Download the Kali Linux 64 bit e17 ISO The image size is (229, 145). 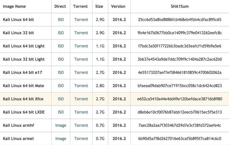(61, 73)
